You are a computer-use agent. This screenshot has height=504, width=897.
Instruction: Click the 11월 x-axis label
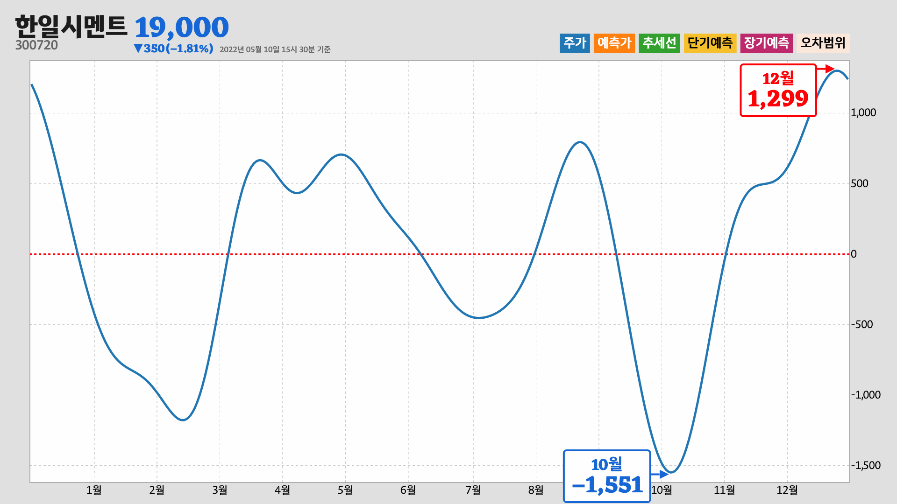coord(725,490)
